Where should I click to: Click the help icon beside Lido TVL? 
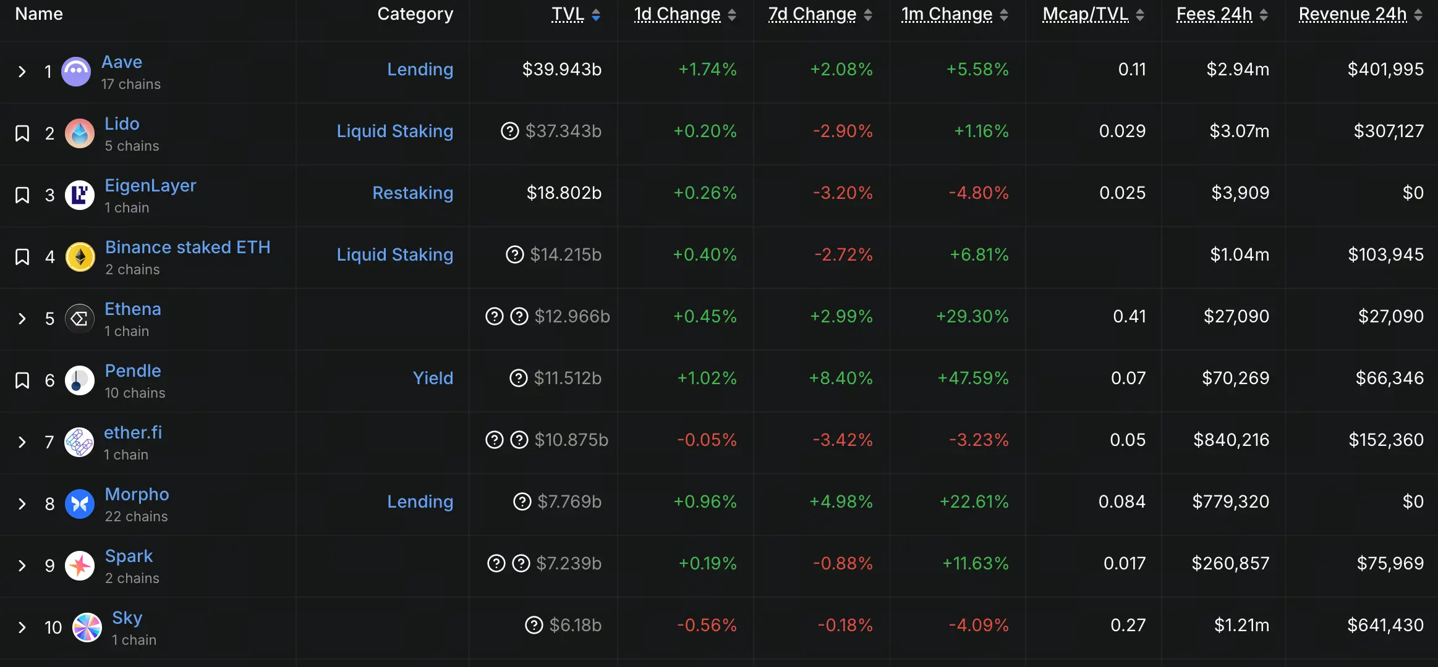click(x=510, y=131)
